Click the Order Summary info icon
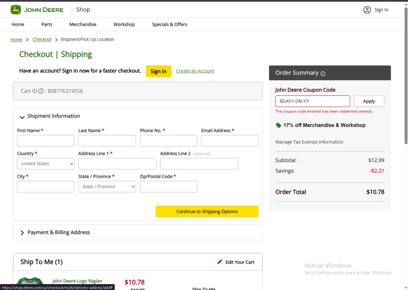 point(323,74)
